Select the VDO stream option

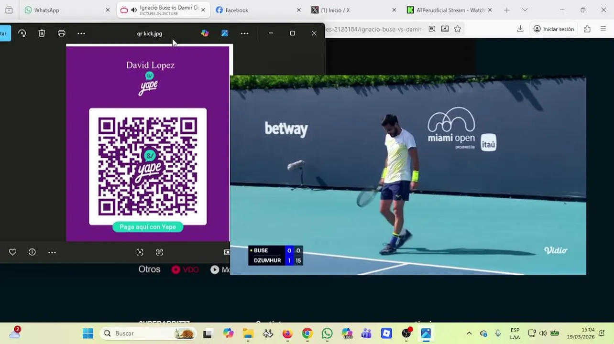pyautogui.click(x=185, y=269)
